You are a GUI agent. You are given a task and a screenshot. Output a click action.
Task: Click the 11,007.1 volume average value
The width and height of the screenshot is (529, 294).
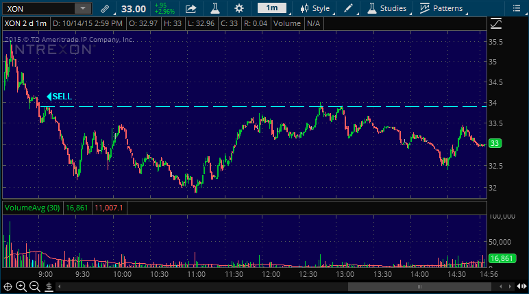(x=109, y=208)
